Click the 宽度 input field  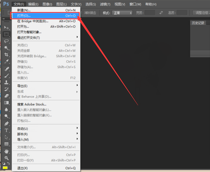pos(150,13)
